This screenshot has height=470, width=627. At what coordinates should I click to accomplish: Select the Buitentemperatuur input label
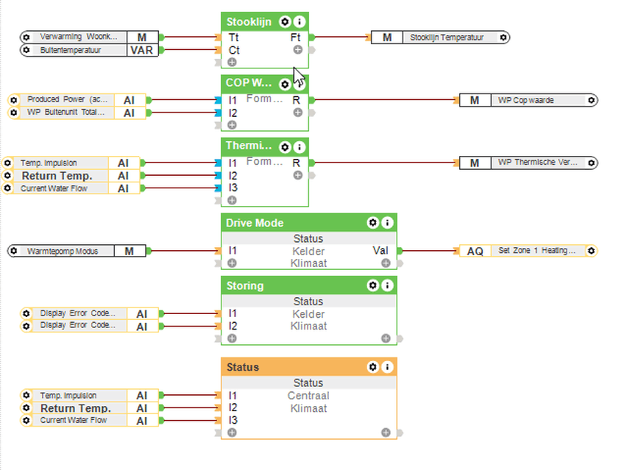point(71,50)
